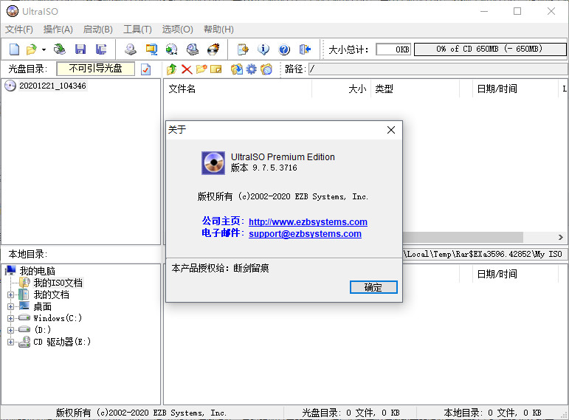569x420 pixels.
Task: Select 我的电脑 in local tree
Action: [x=37, y=271]
